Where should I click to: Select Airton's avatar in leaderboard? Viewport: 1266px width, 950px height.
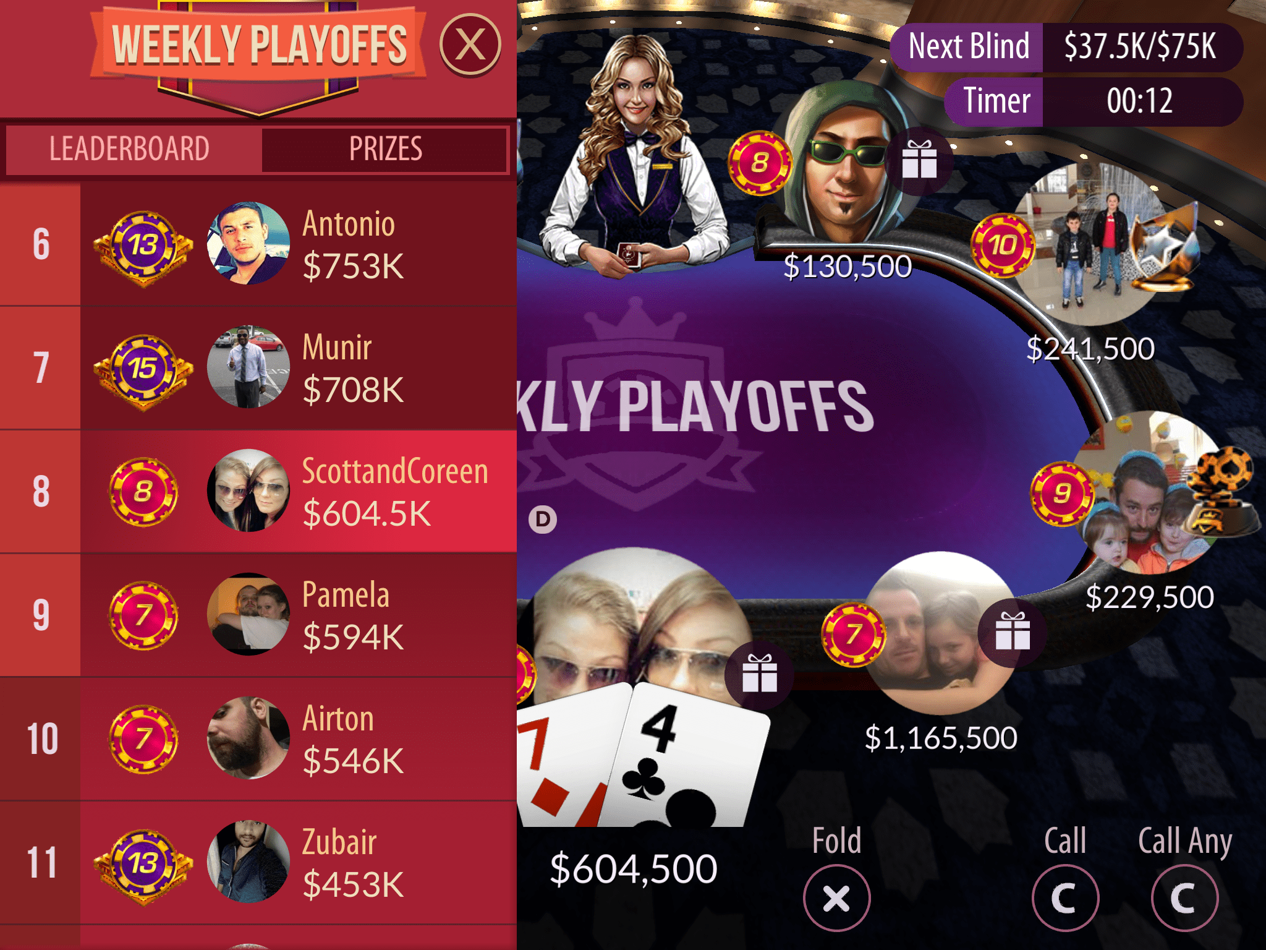249,738
